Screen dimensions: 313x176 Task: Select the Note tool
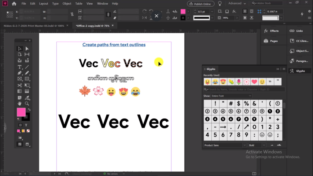20,98
